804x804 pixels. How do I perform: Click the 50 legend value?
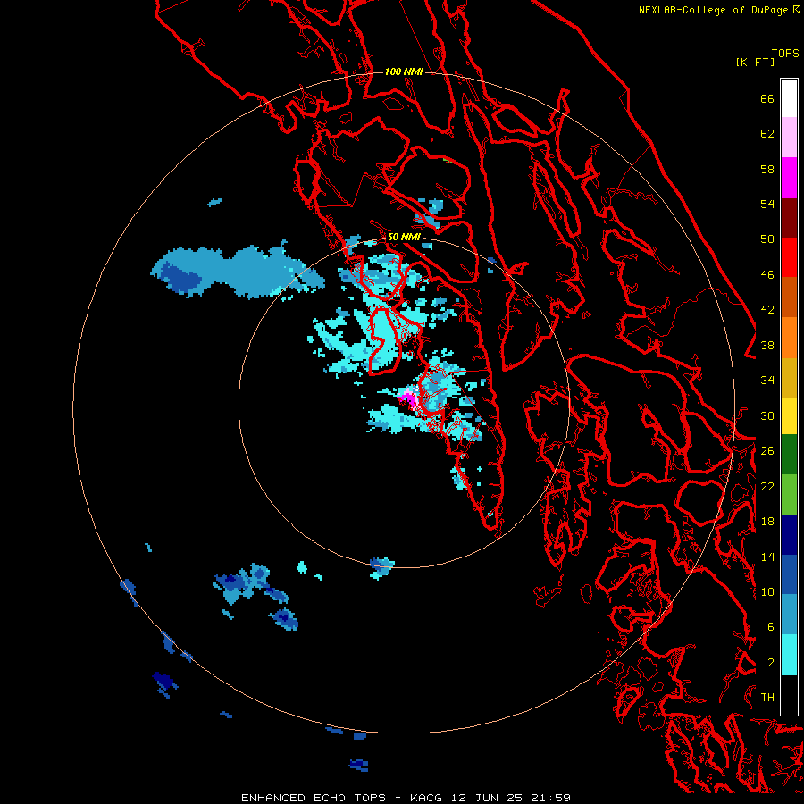point(767,239)
